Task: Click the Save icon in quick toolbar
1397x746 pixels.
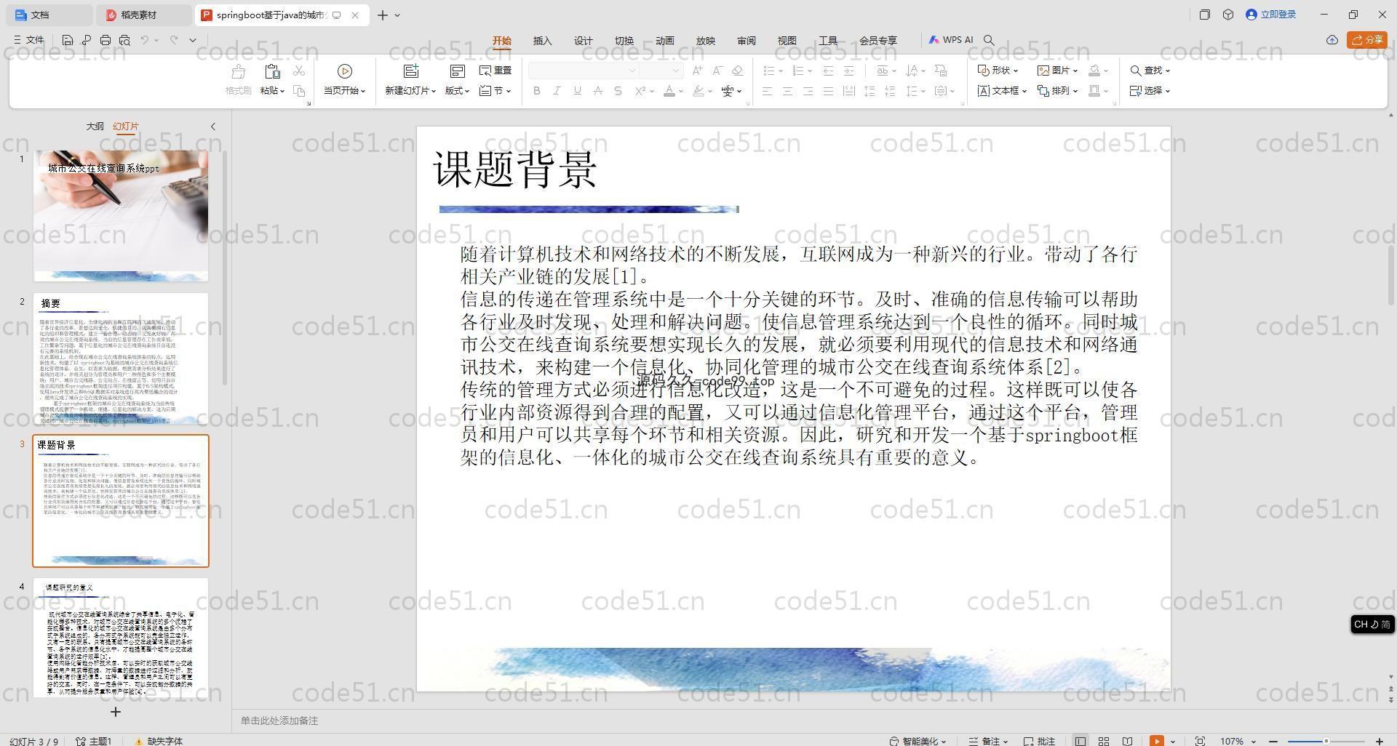Action: pos(68,40)
